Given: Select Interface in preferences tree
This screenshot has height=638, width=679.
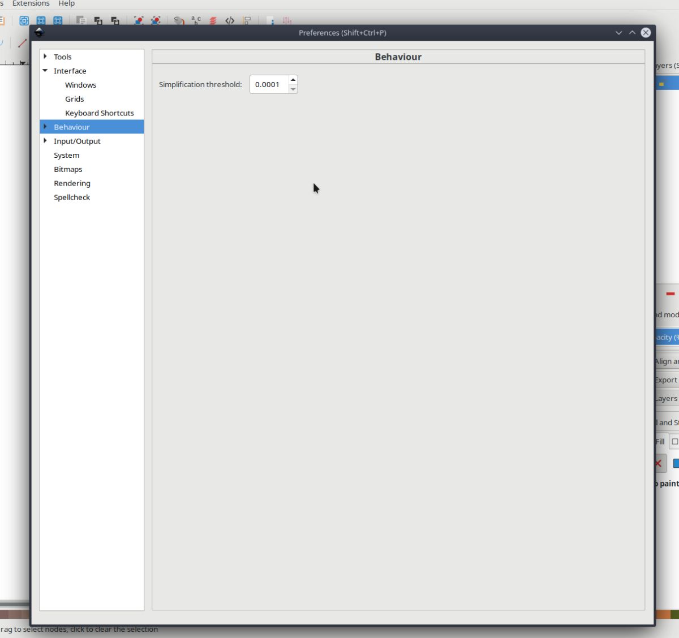Looking at the screenshot, I should point(70,71).
